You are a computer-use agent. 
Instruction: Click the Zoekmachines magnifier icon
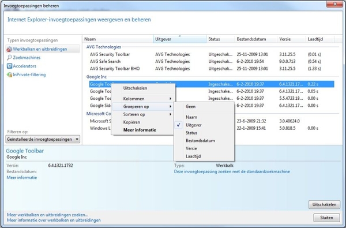coord(9,58)
